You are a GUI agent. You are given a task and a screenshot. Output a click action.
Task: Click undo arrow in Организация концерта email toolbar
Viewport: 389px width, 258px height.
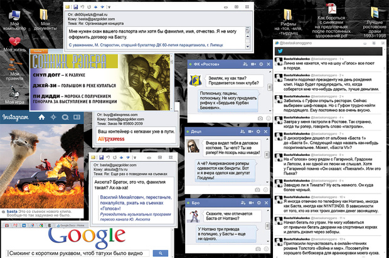pyautogui.click(x=82, y=7)
